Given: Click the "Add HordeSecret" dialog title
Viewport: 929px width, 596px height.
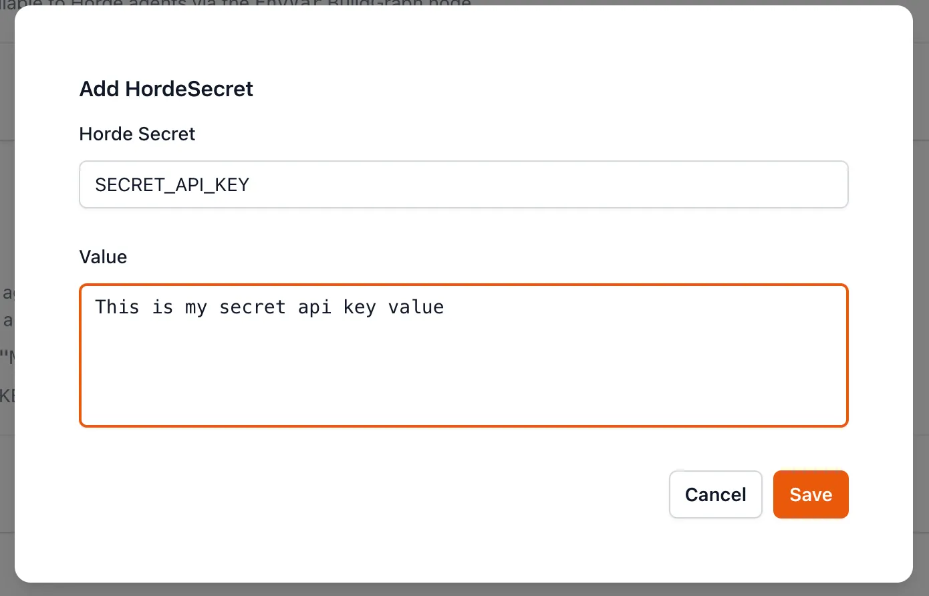Looking at the screenshot, I should [x=166, y=89].
